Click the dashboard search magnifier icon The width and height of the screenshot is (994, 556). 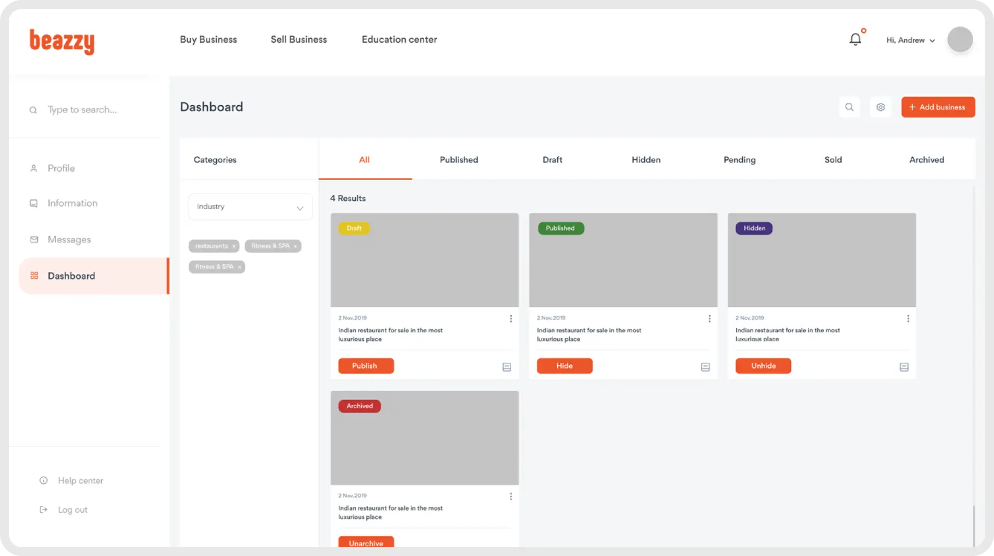849,107
